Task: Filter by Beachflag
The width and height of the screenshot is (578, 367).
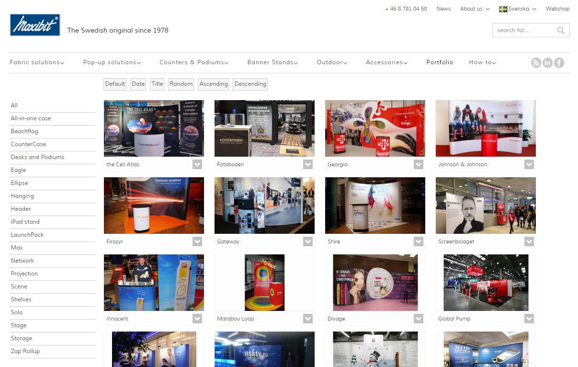Action: click(x=53, y=131)
